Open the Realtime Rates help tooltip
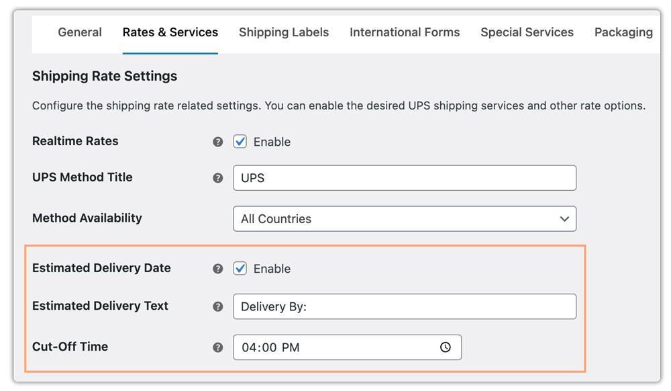671x391 pixels. pos(217,142)
